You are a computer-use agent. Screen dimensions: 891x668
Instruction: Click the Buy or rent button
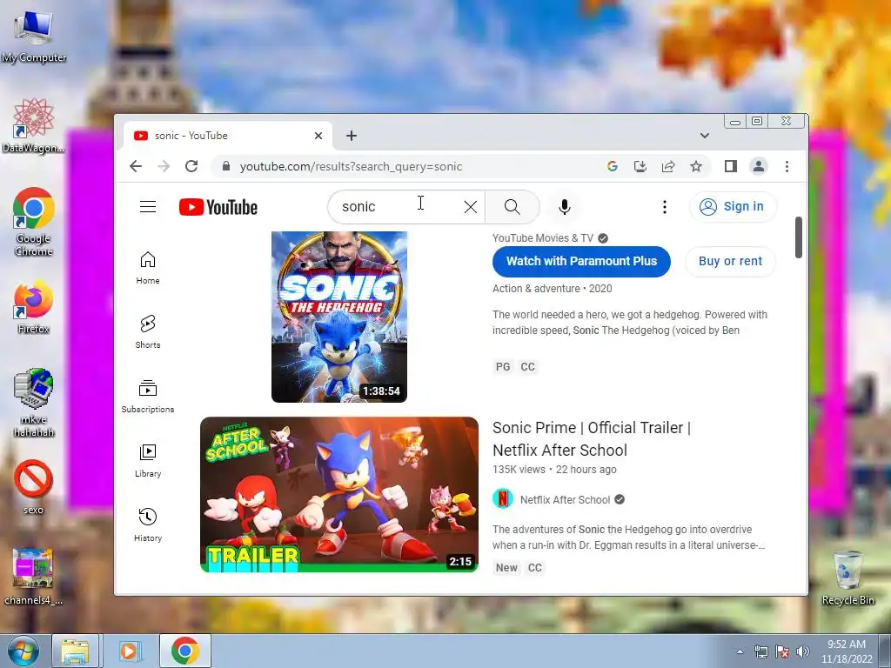pos(730,261)
